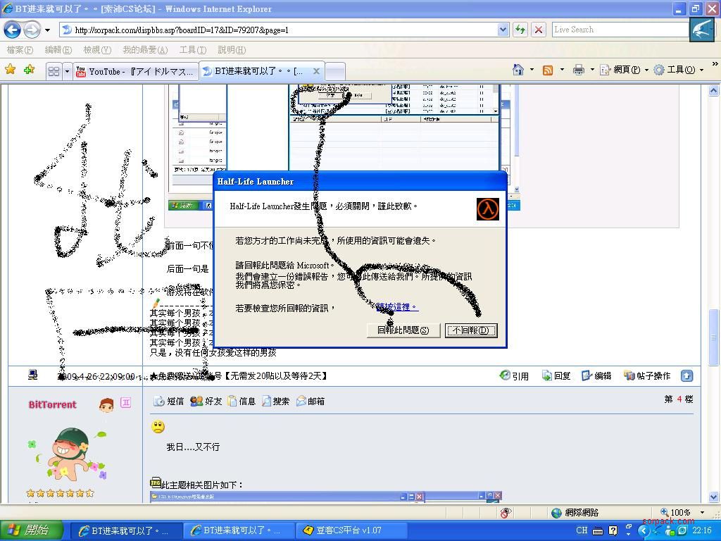
Task: Click the 不回報 button in dialog
Action: [x=471, y=330]
